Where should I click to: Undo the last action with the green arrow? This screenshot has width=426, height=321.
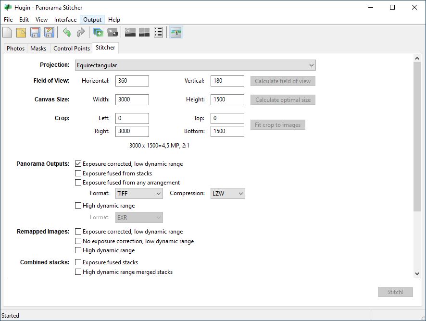pos(66,32)
